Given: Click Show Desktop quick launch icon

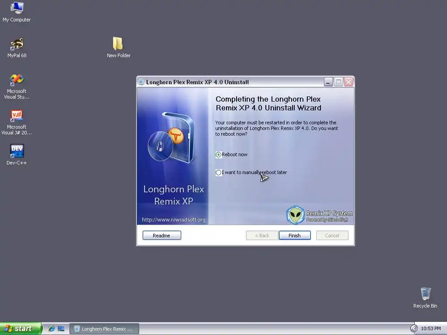Looking at the screenshot, I should (61, 328).
